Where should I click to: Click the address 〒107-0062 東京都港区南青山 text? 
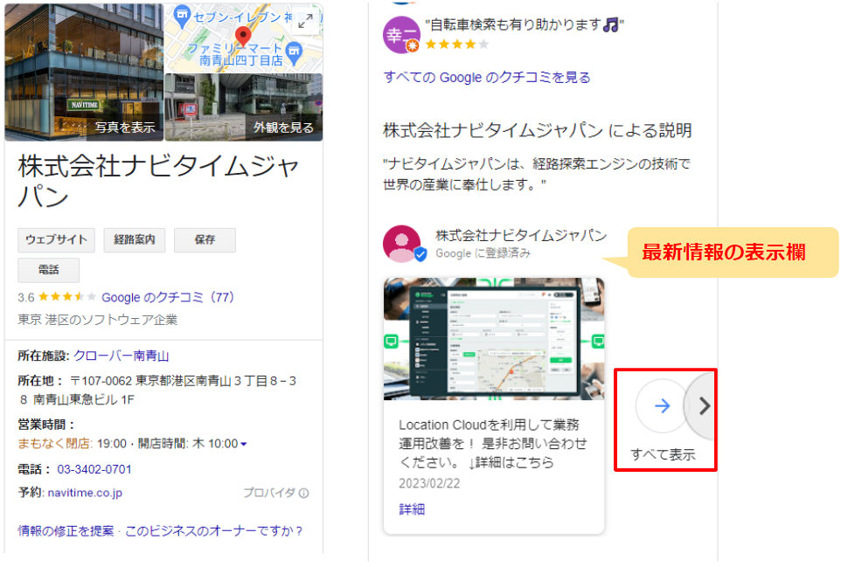(x=156, y=391)
